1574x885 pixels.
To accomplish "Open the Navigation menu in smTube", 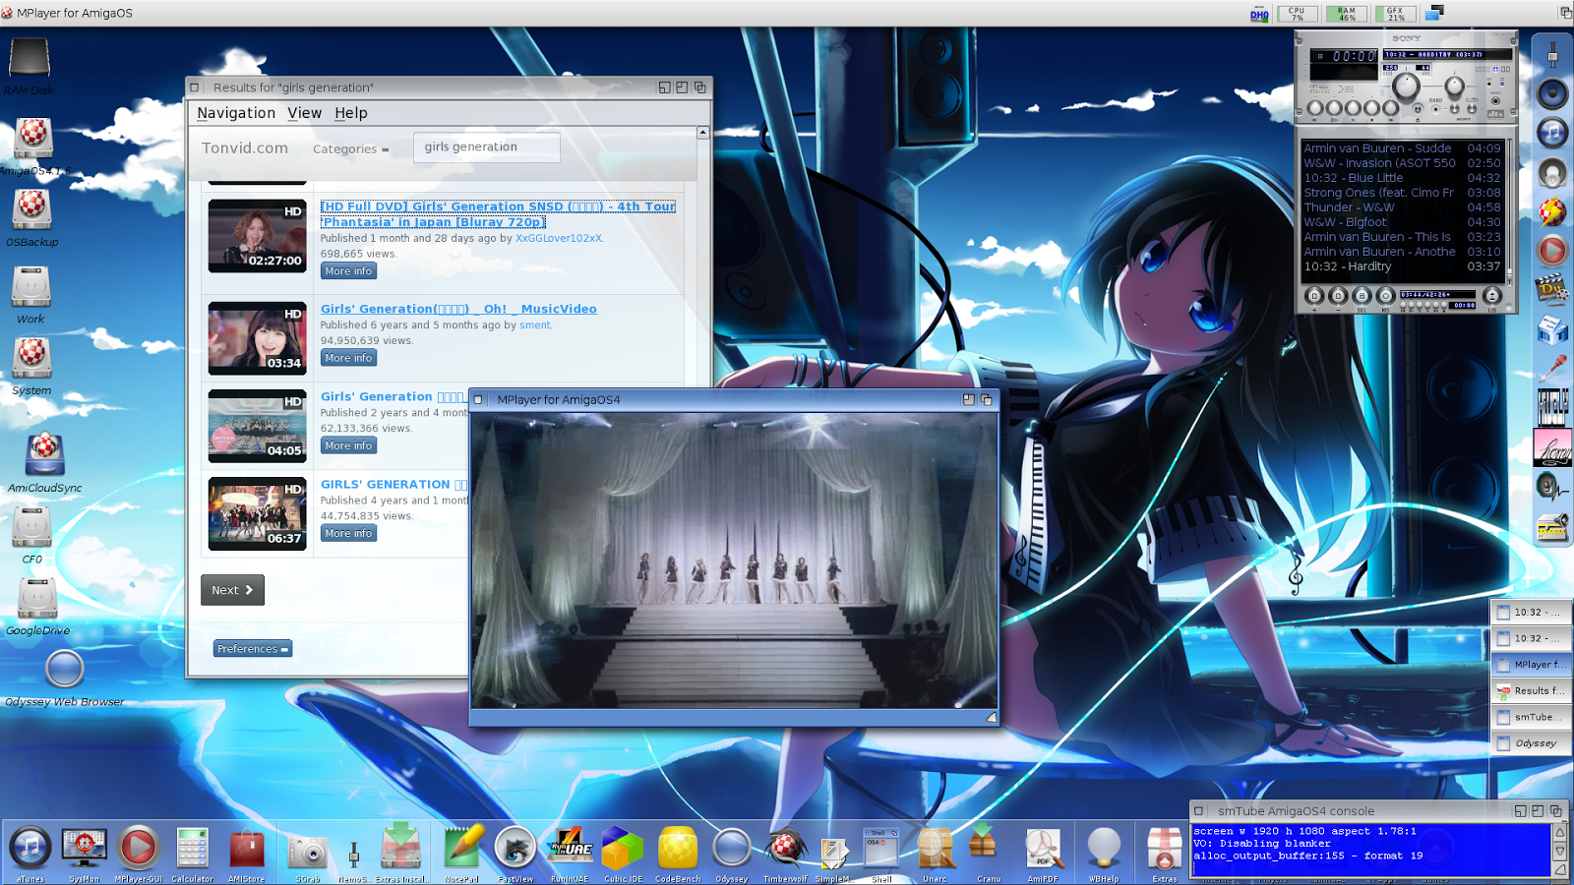I will 236,113.
